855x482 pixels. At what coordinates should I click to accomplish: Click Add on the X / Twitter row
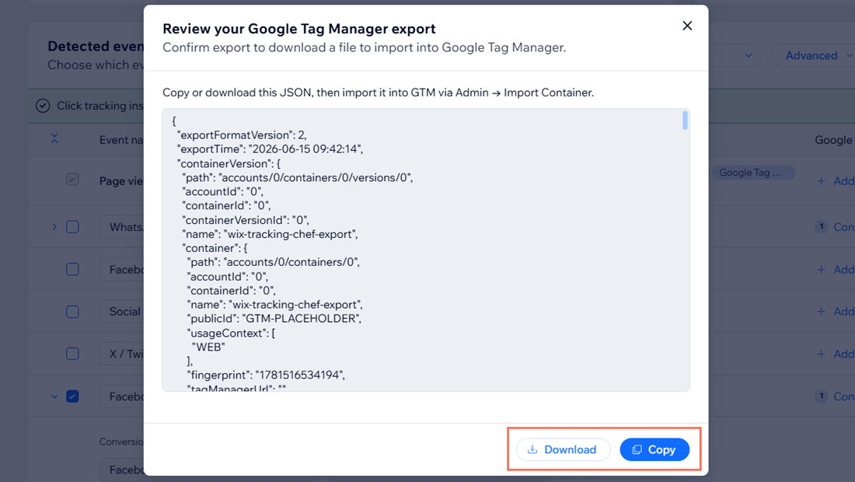coord(836,354)
